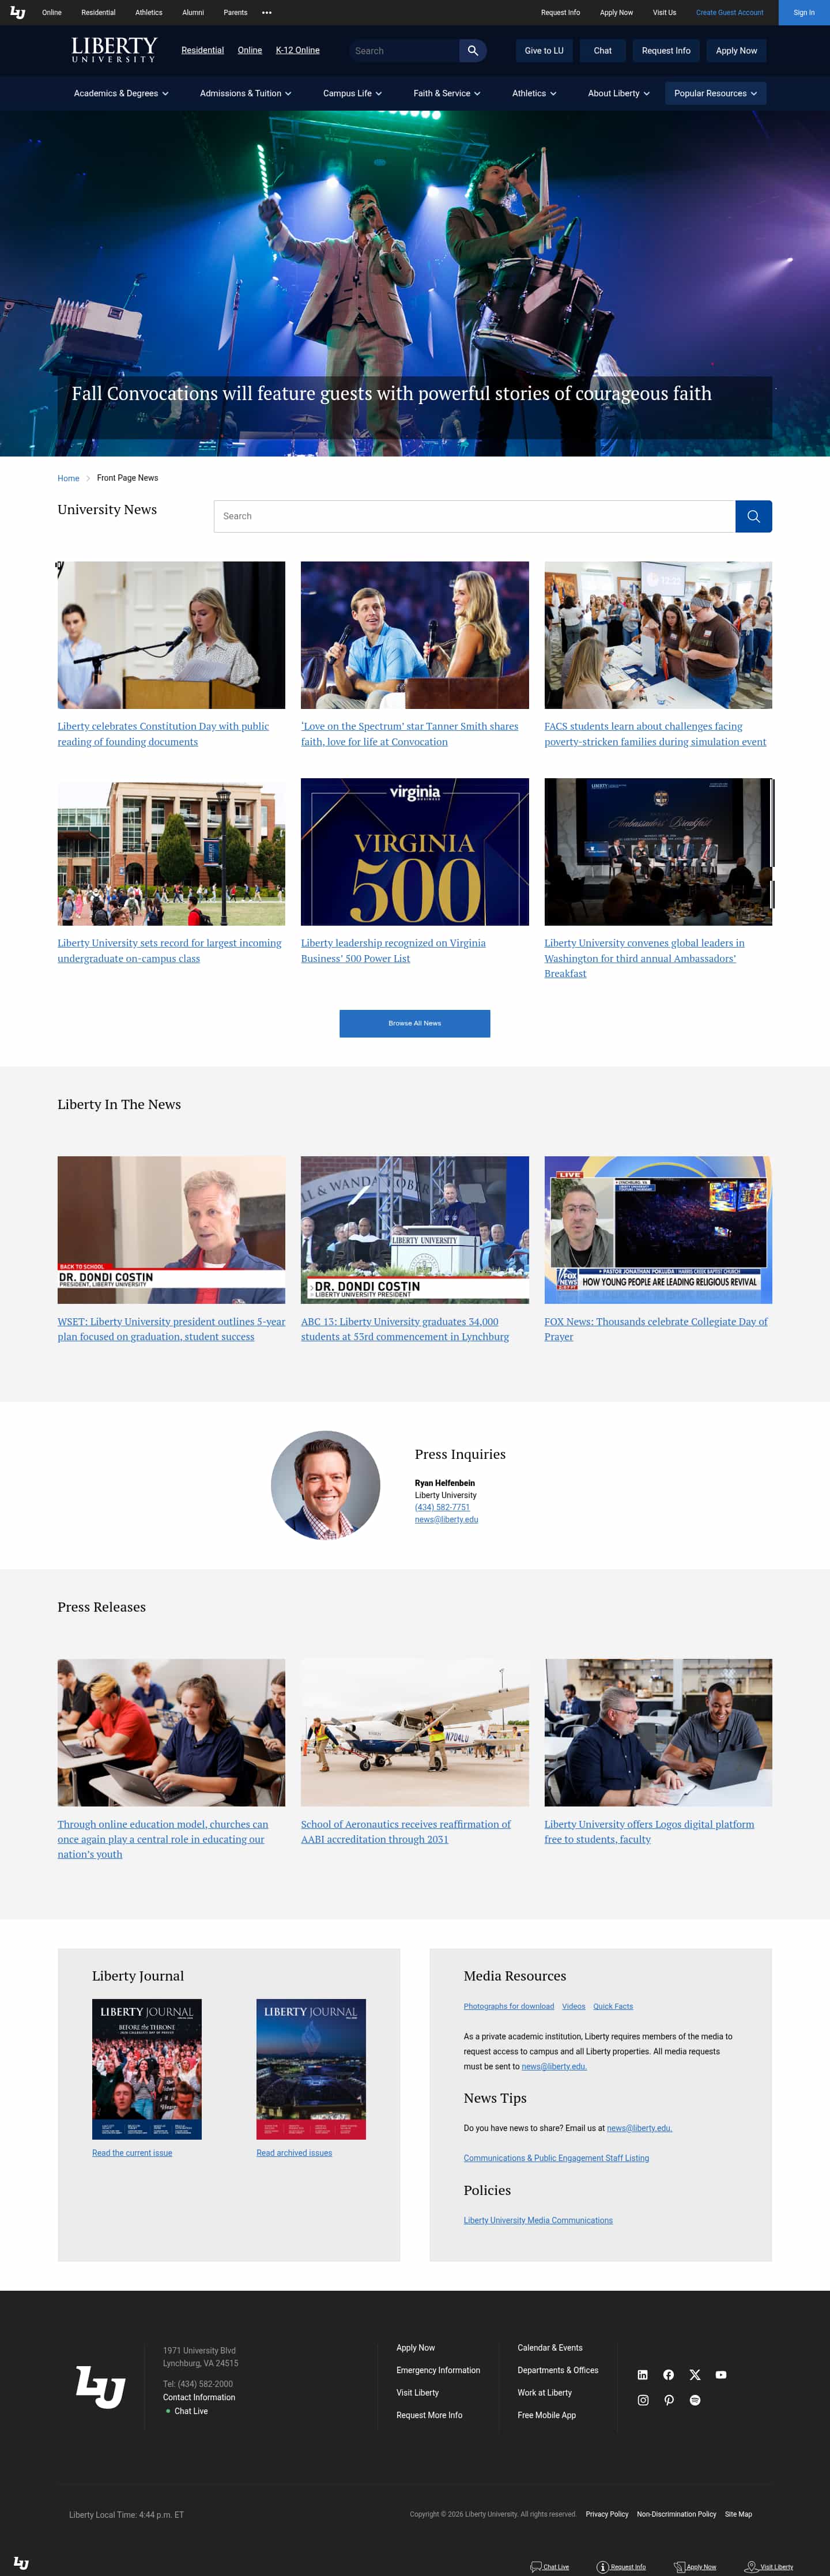Click the header Apply Now button
830x2576 pixels.
[737, 51]
